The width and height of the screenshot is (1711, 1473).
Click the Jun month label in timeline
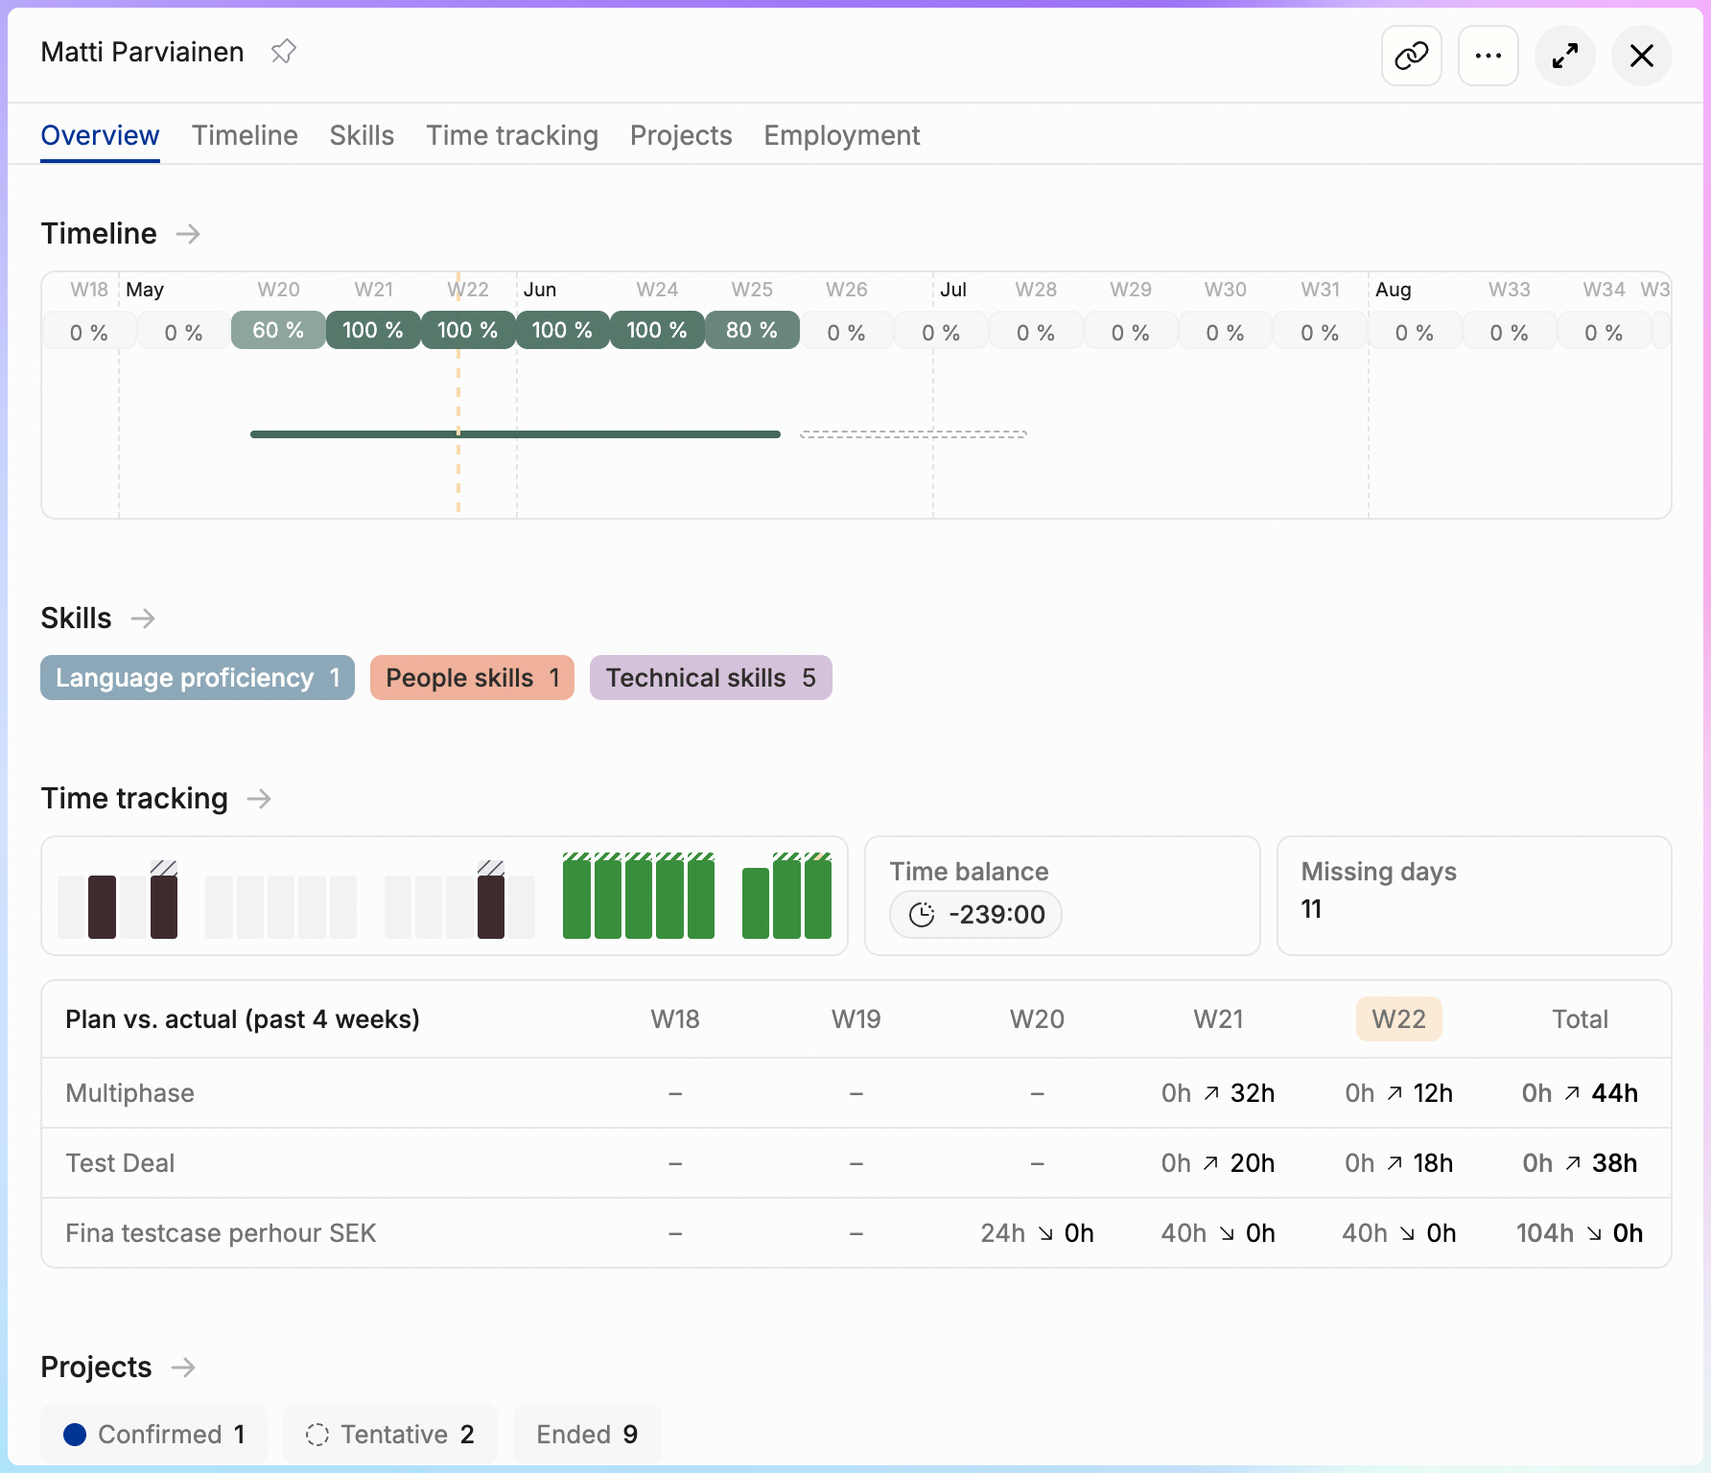pyautogui.click(x=540, y=290)
